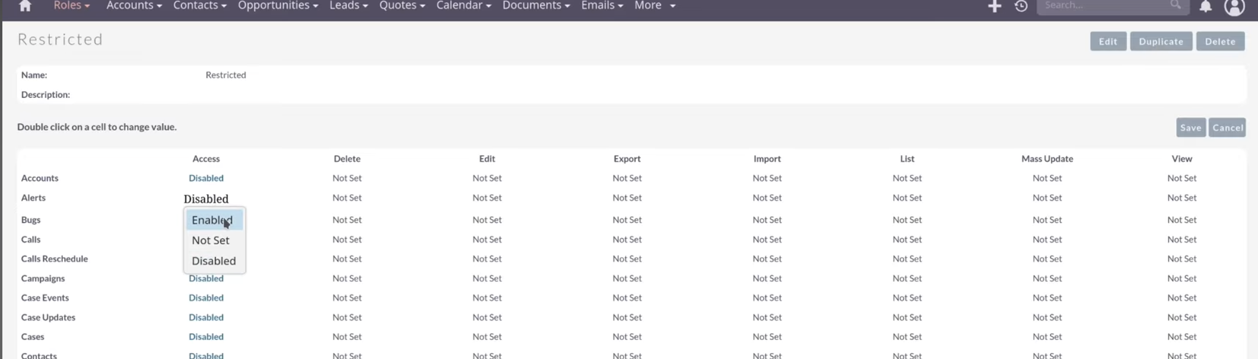Click Bugs Delete Not Set cell
Viewport: 1258px width, 359px height.
(x=347, y=220)
